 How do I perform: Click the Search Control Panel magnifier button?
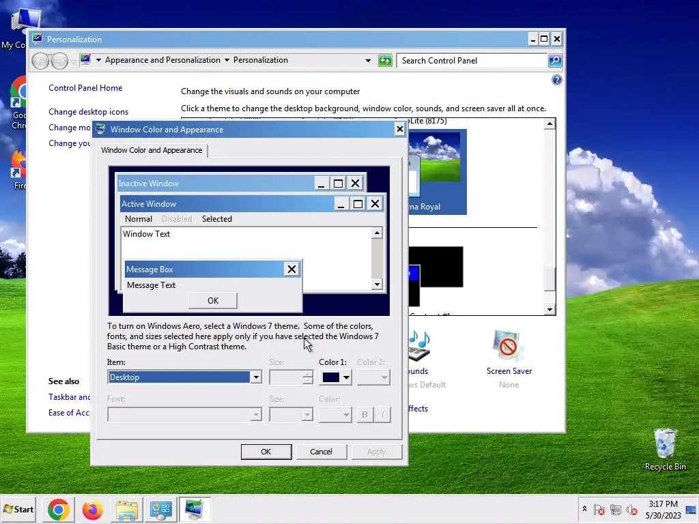coord(555,61)
